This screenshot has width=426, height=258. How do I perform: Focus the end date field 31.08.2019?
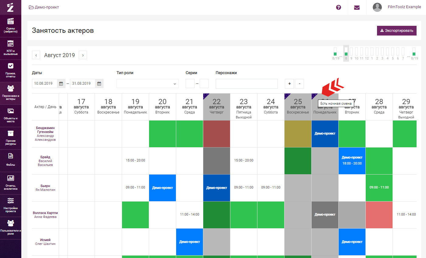82,83
